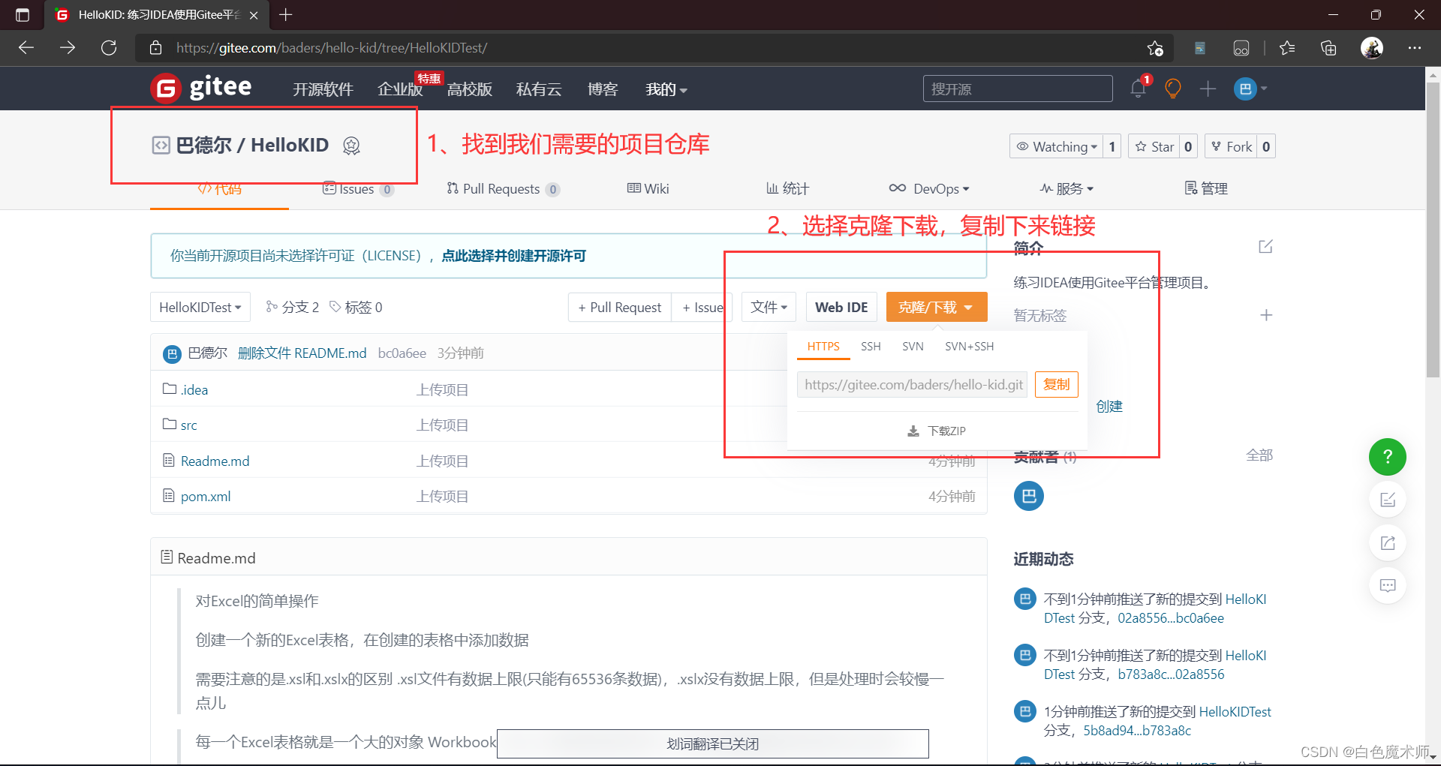Open the 统计 tab
The image size is (1441, 766).
(x=787, y=189)
